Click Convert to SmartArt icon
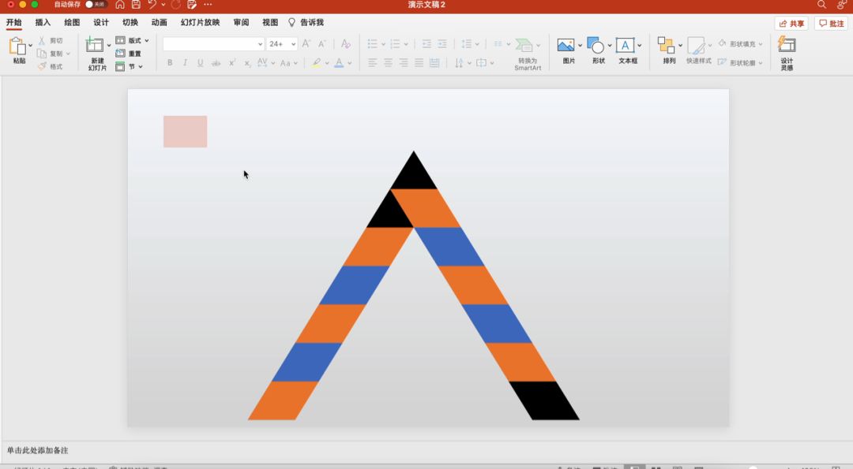This screenshot has height=469, width=853. 524,44
